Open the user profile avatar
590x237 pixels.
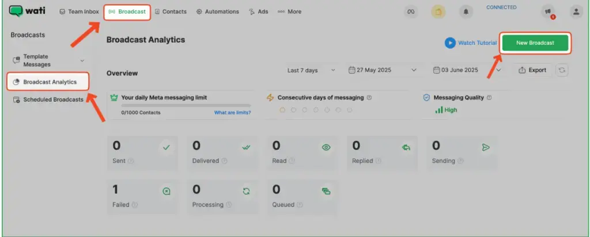(x=576, y=12)
